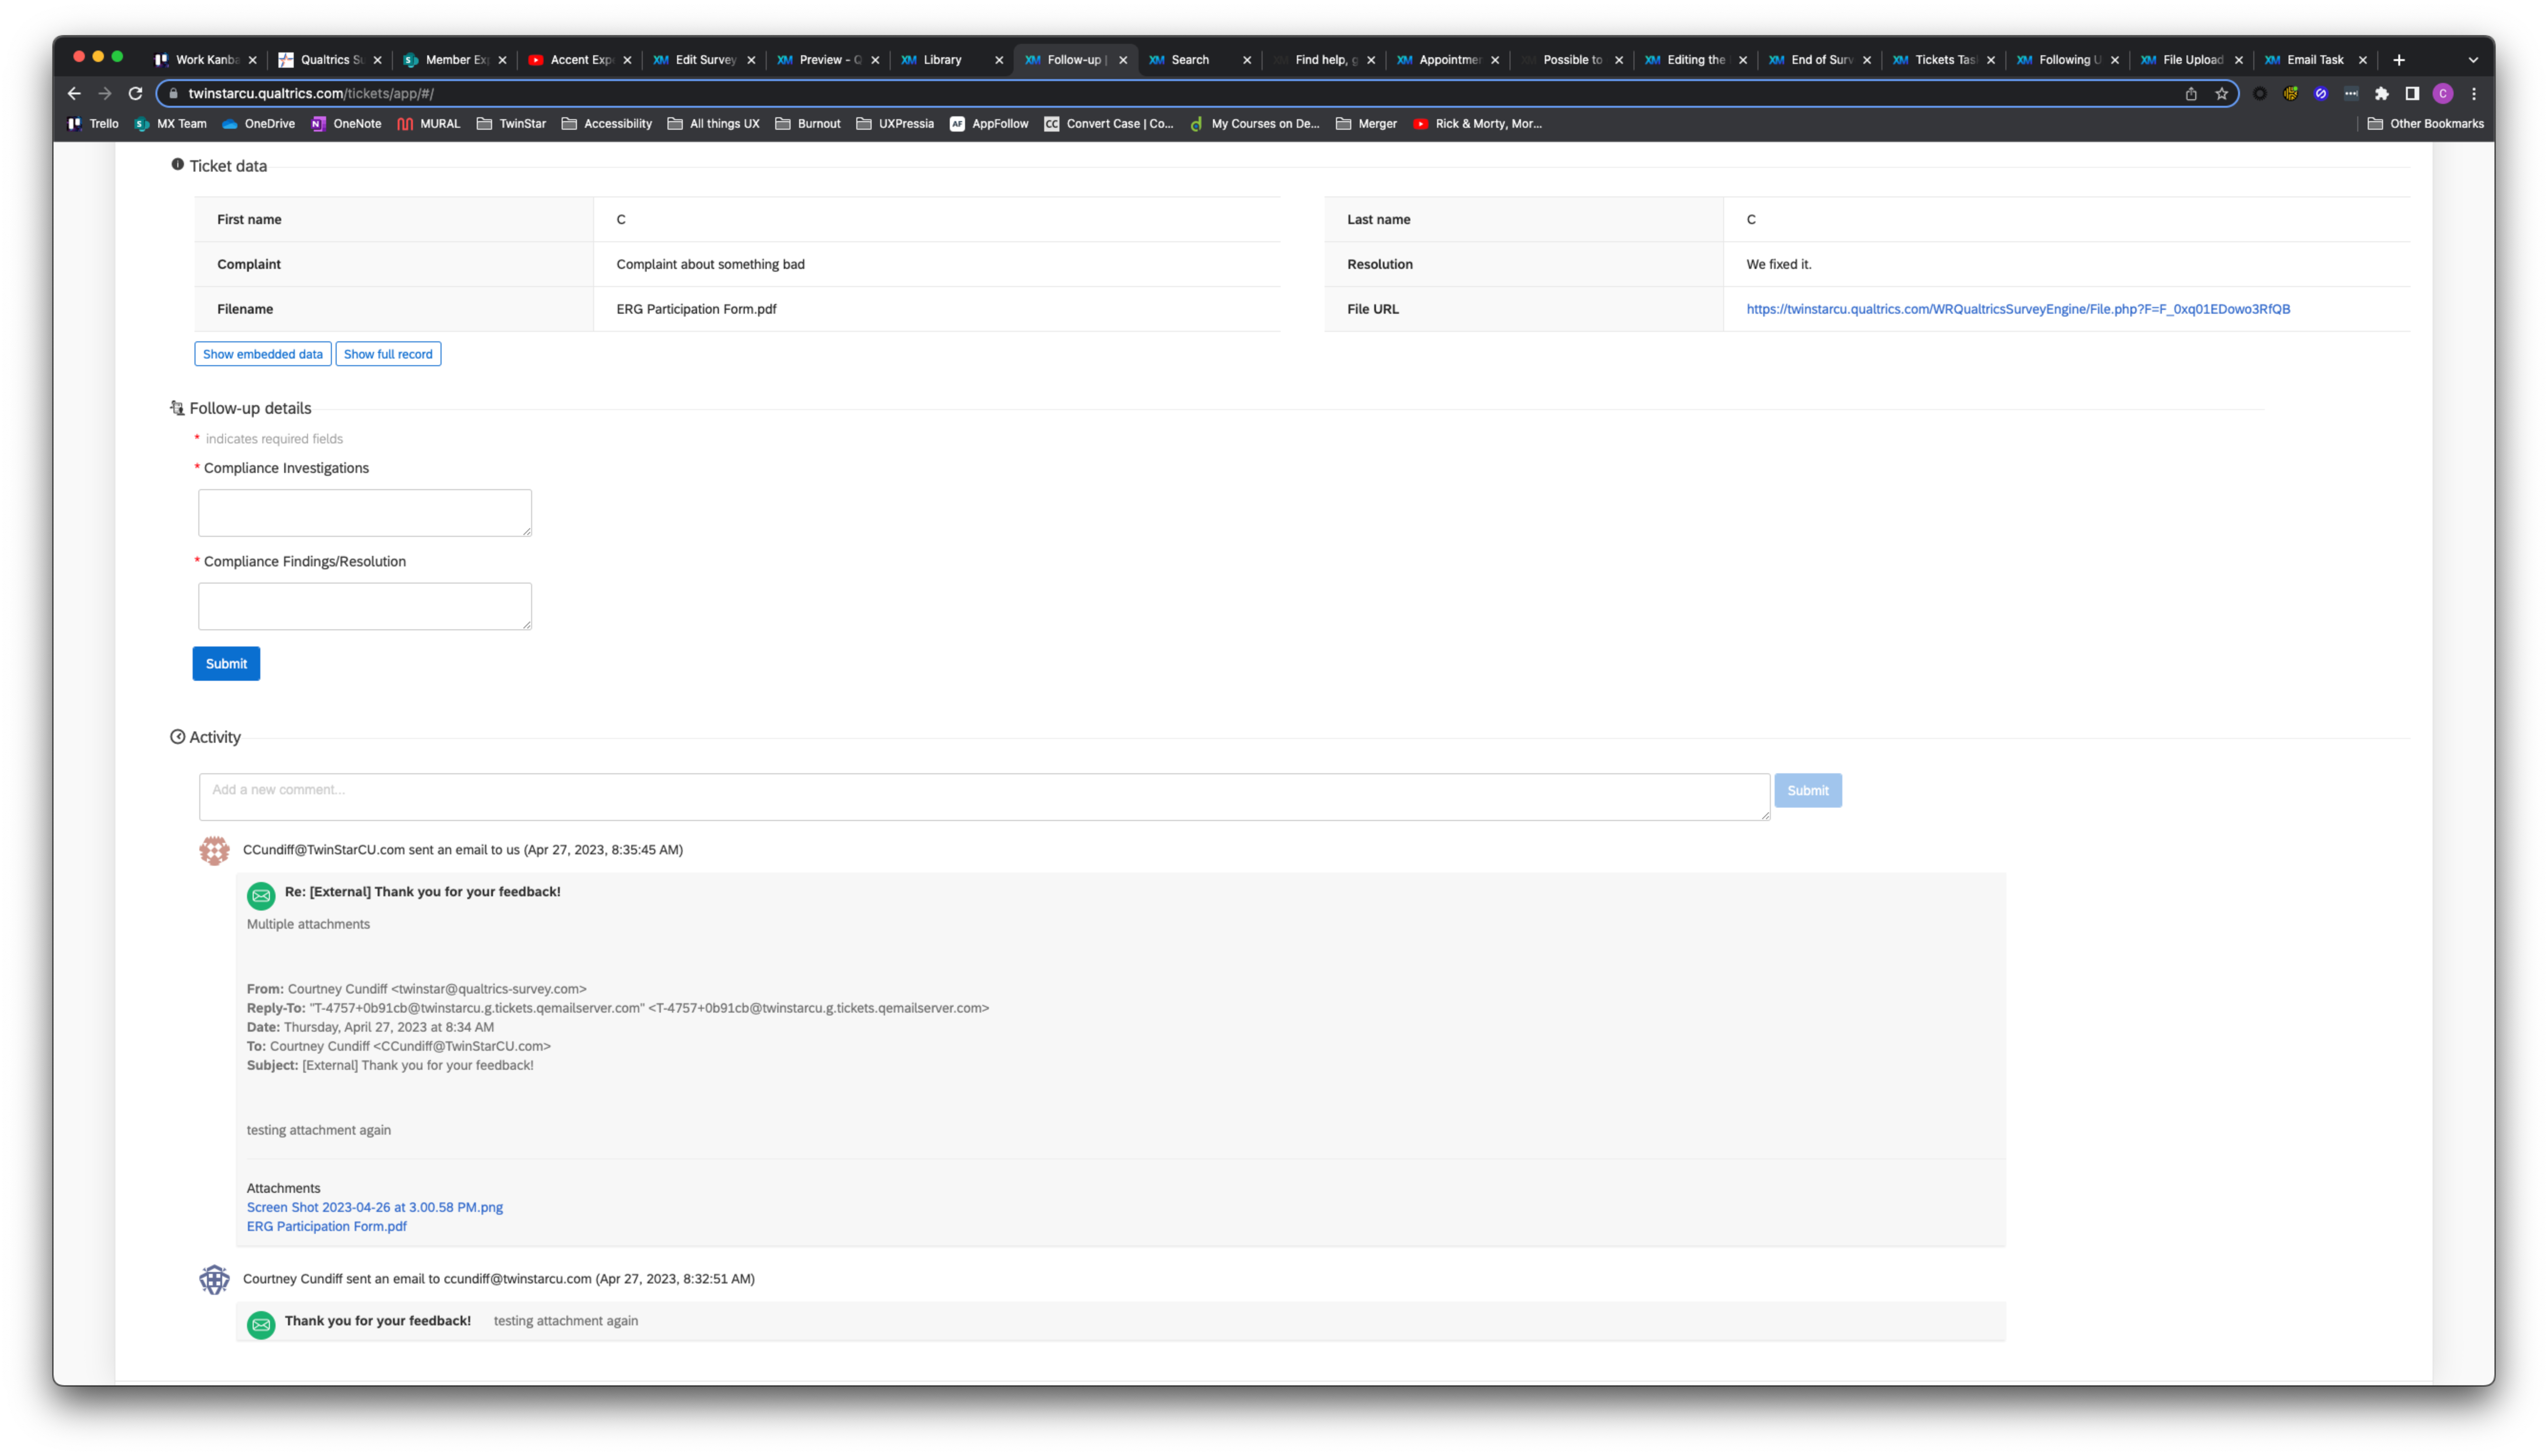Toggle the browser side panel icon

[x=2411, y=93]
